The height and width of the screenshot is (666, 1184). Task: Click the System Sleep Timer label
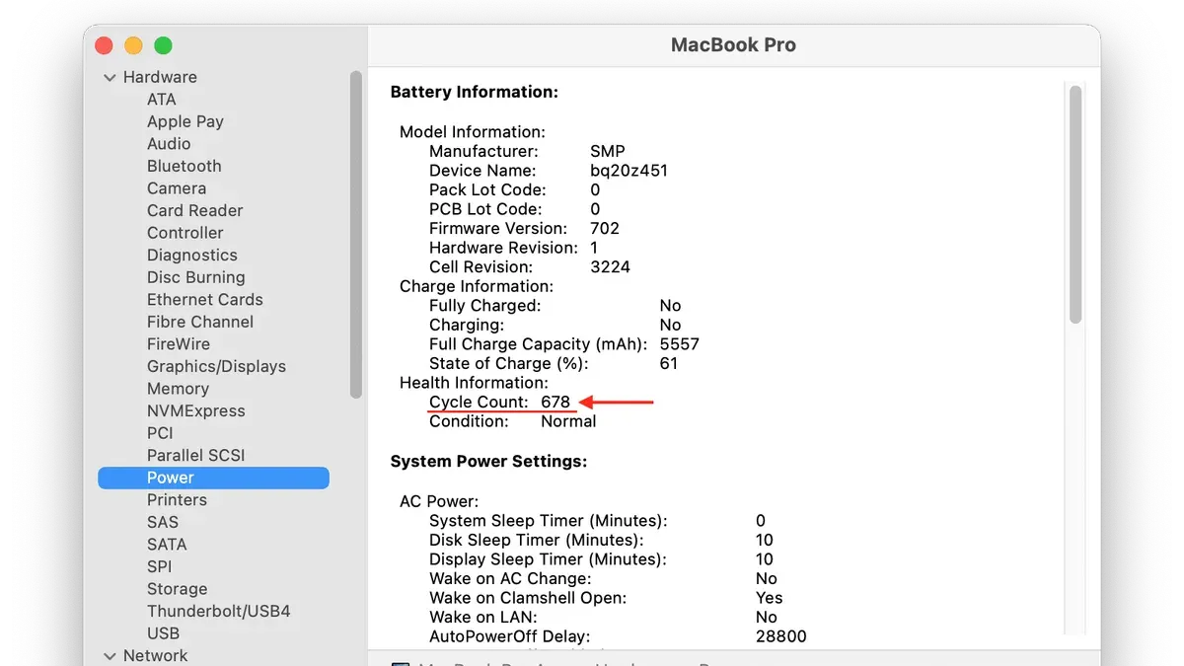coord(549,521)
